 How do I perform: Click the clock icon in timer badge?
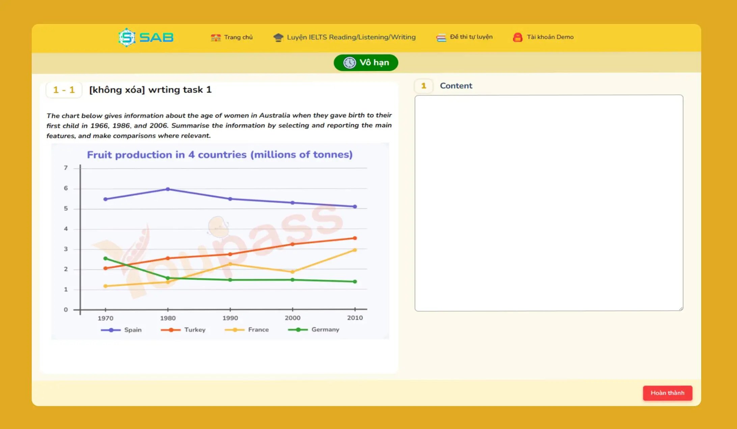point(349,63)
